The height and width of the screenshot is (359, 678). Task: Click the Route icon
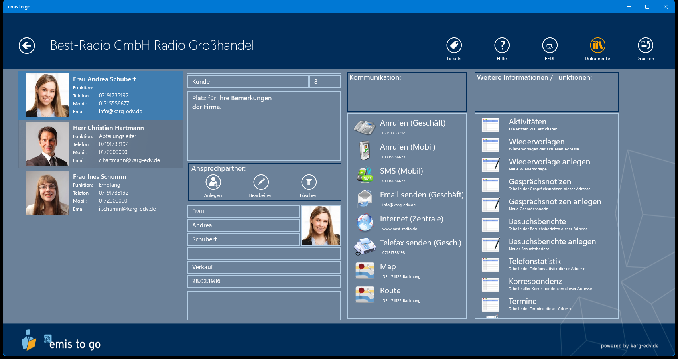click(365, 294)
